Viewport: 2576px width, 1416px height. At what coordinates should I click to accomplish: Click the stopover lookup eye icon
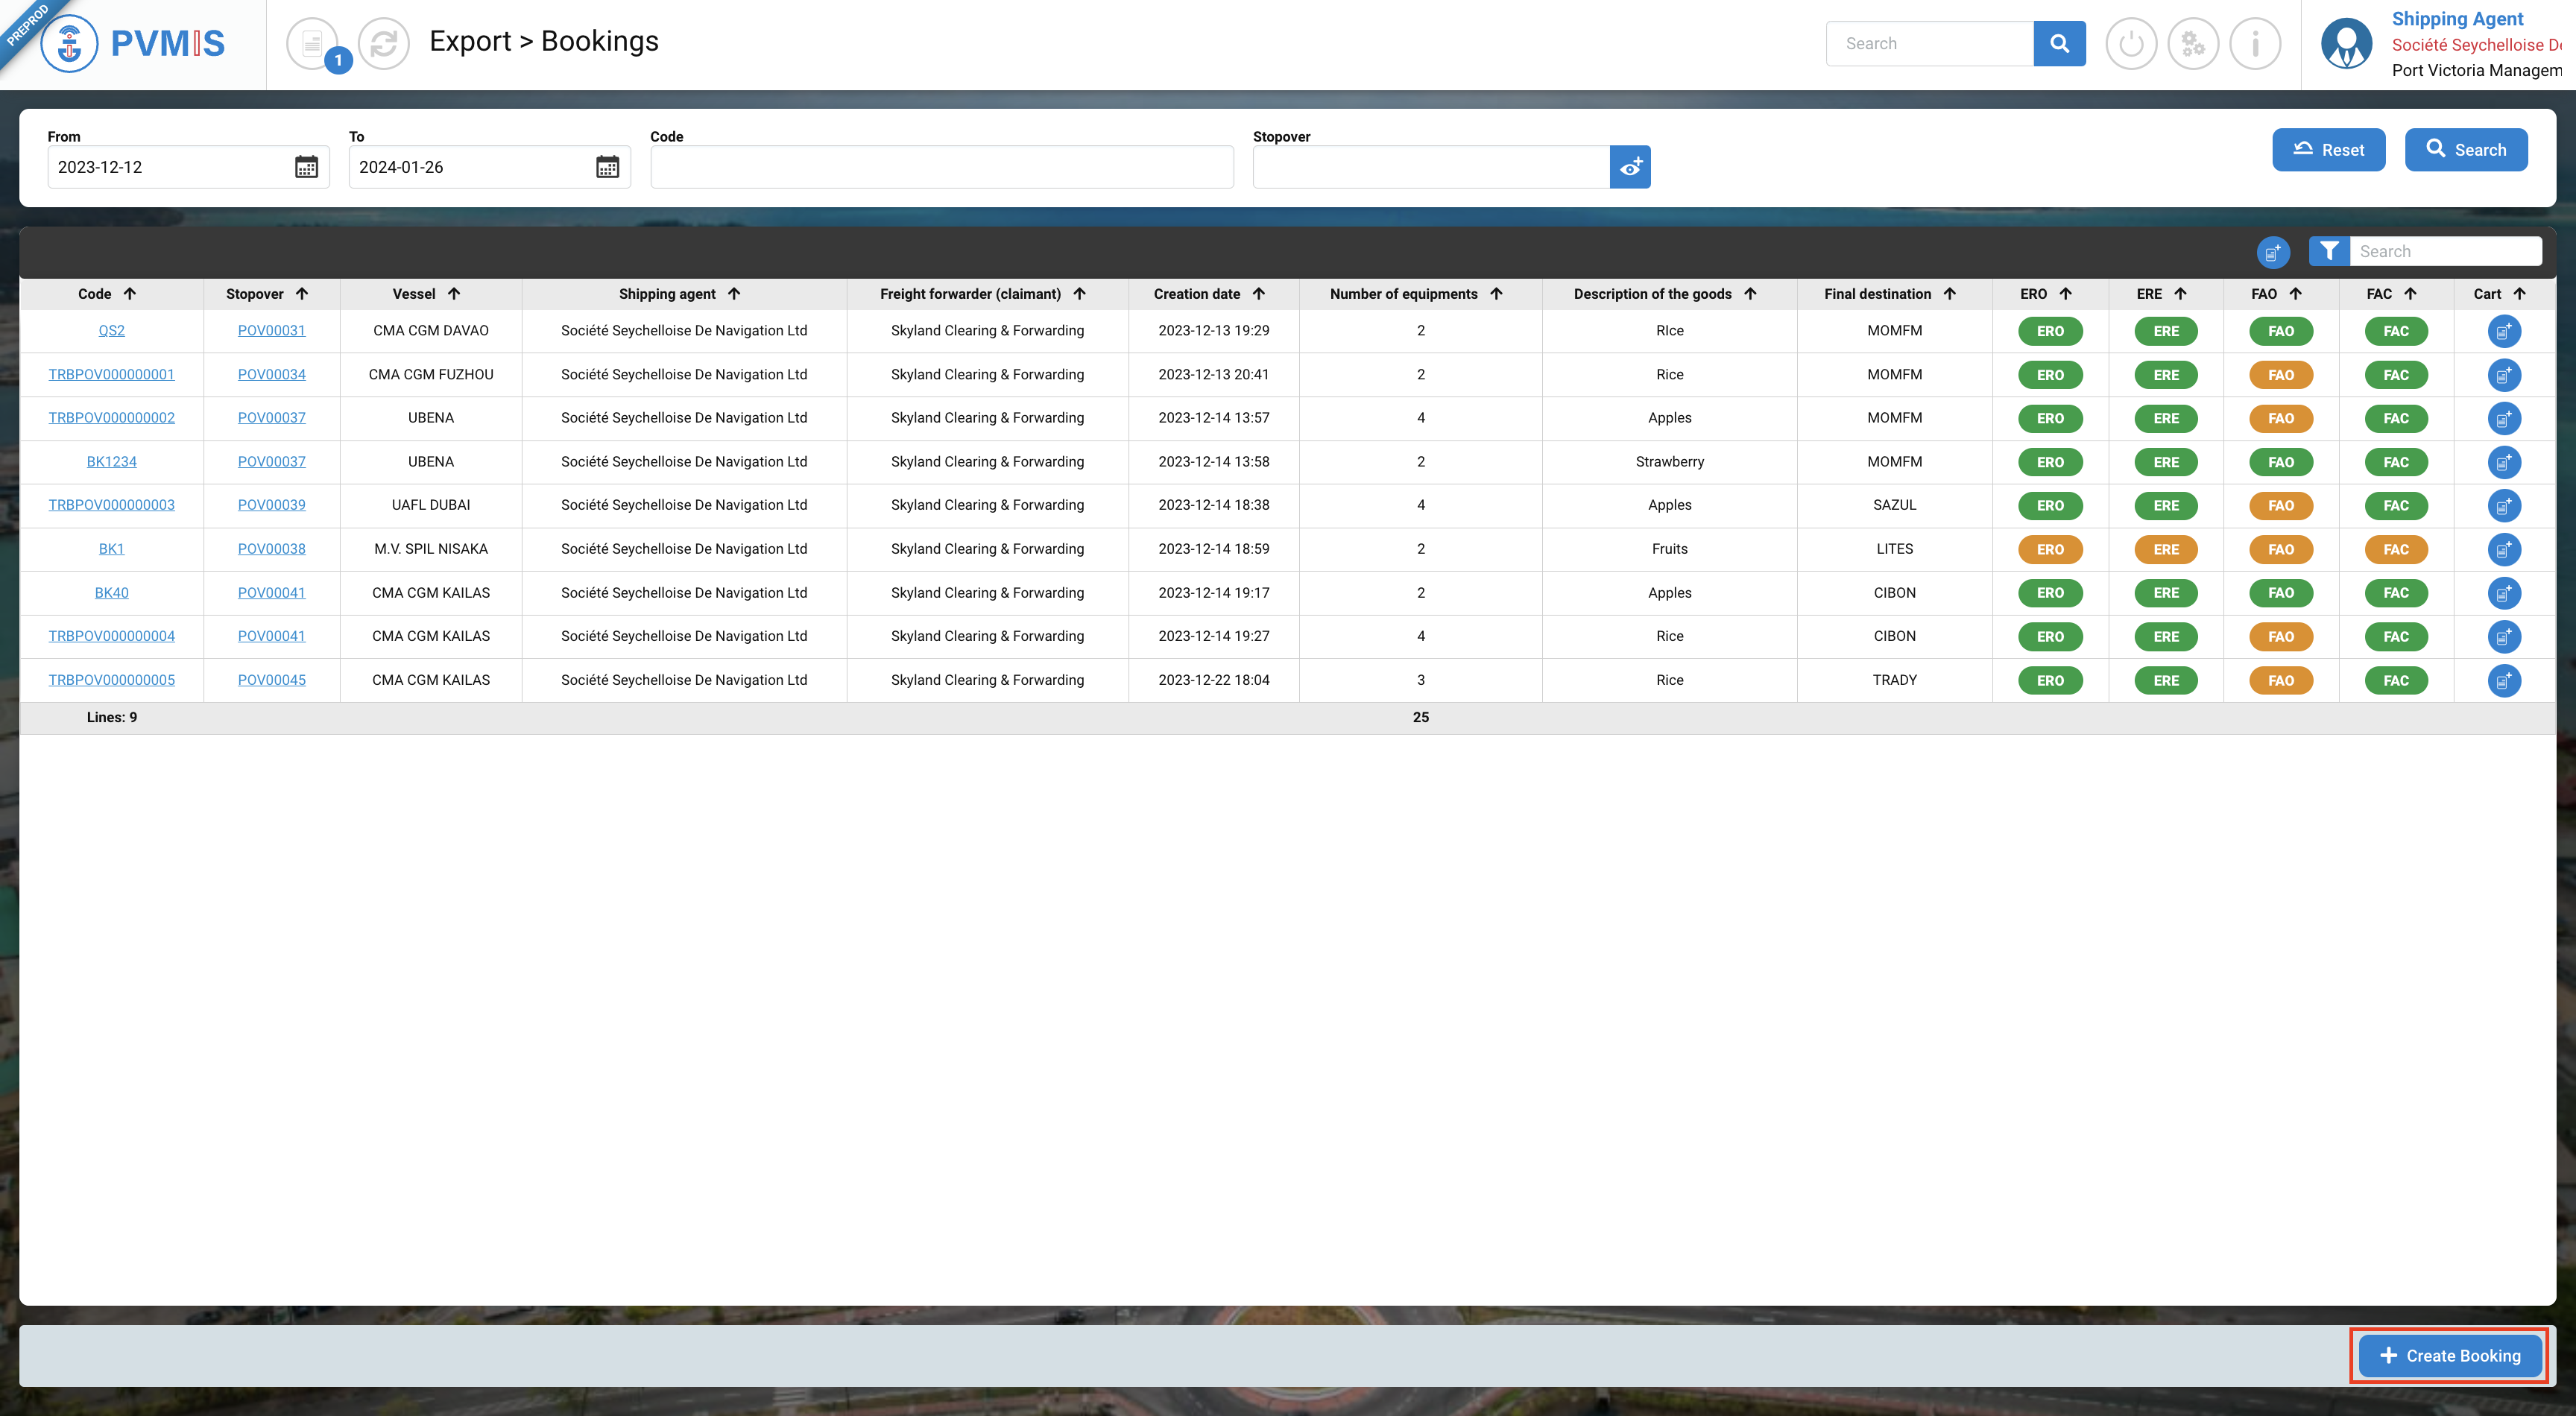(x=1630, y=167)
